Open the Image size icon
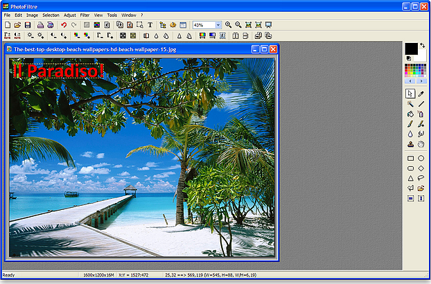 120,25
